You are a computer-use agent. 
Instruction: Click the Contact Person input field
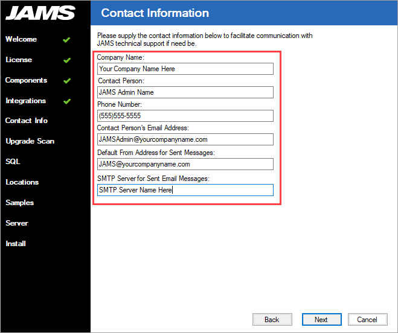pyautogui.click(x=185, y=92)
